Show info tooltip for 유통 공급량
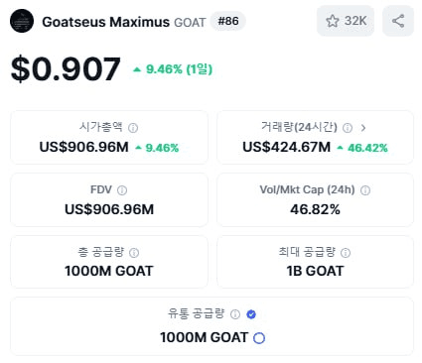 pyautogui.click(x=235, y=314)
